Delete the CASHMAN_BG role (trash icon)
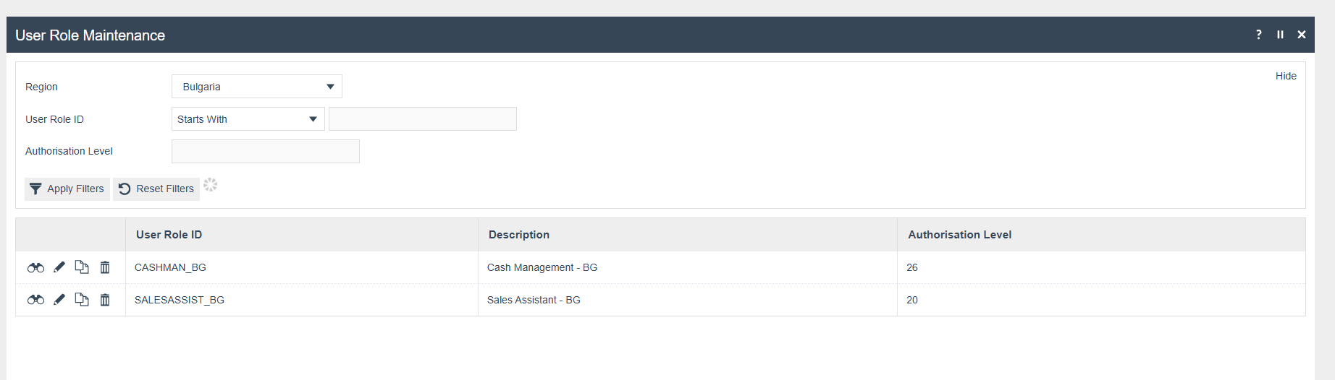Viewport: 1335px width, 380px height. 105,267
